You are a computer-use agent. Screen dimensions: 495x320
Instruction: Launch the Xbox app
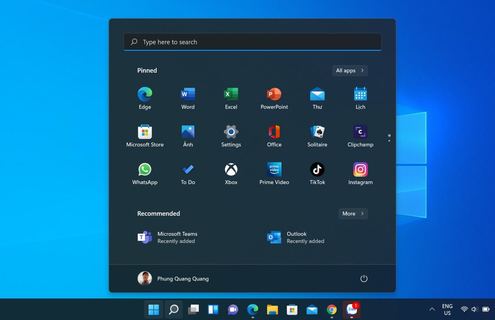coord(231,173)
